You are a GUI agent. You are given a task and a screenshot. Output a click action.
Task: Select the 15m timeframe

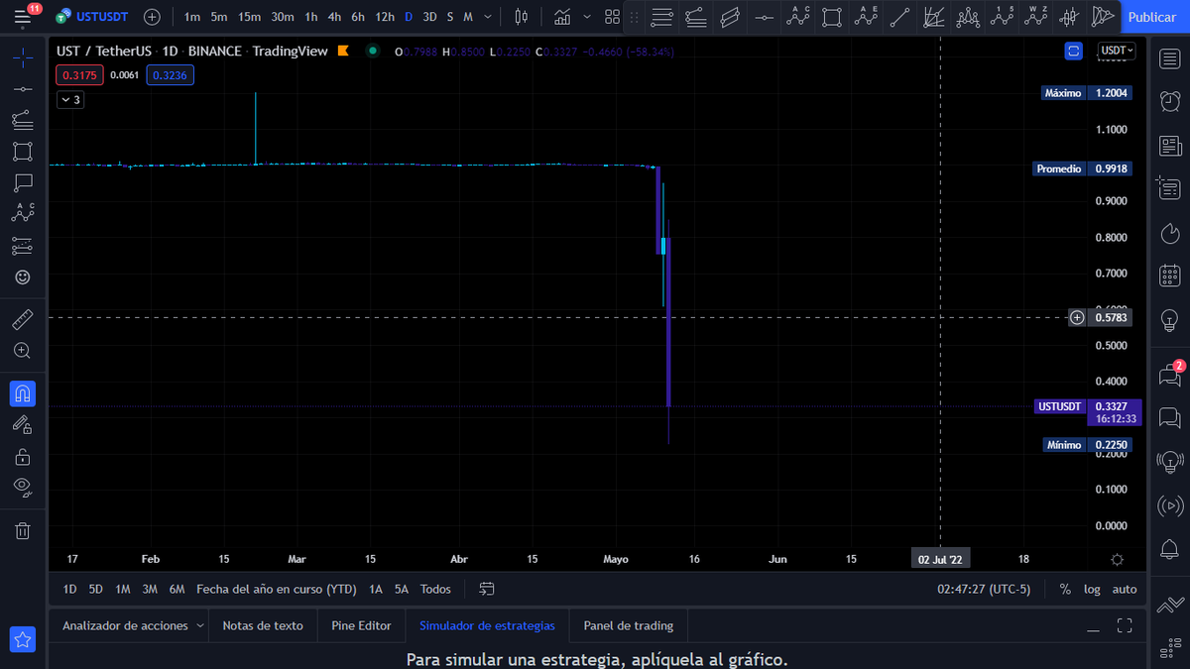249,17
